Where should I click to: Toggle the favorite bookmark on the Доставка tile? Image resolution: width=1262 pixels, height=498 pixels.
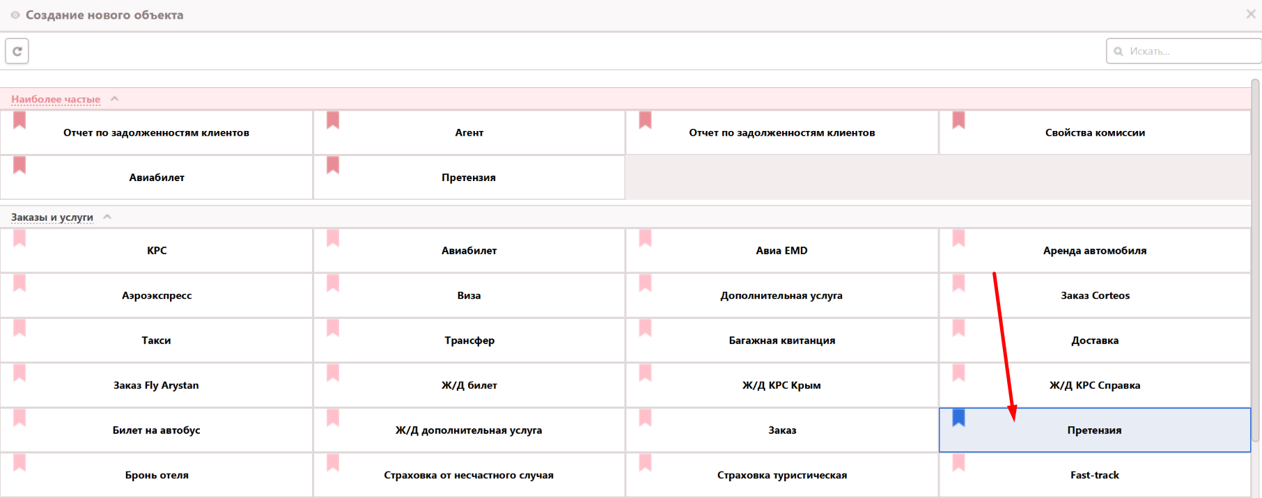(958, 328)
